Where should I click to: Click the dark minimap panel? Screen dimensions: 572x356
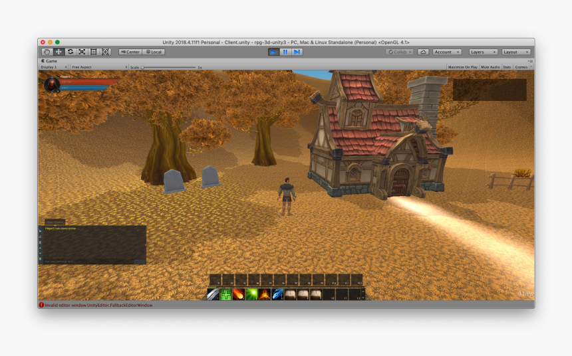click(490, 90)
